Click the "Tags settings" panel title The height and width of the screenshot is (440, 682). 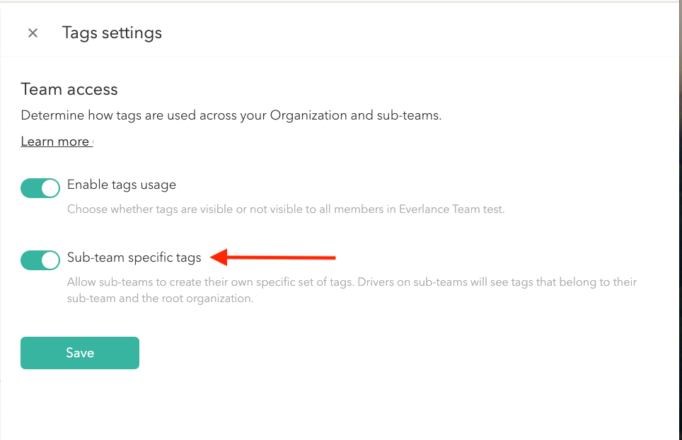[x=112, y=33]
